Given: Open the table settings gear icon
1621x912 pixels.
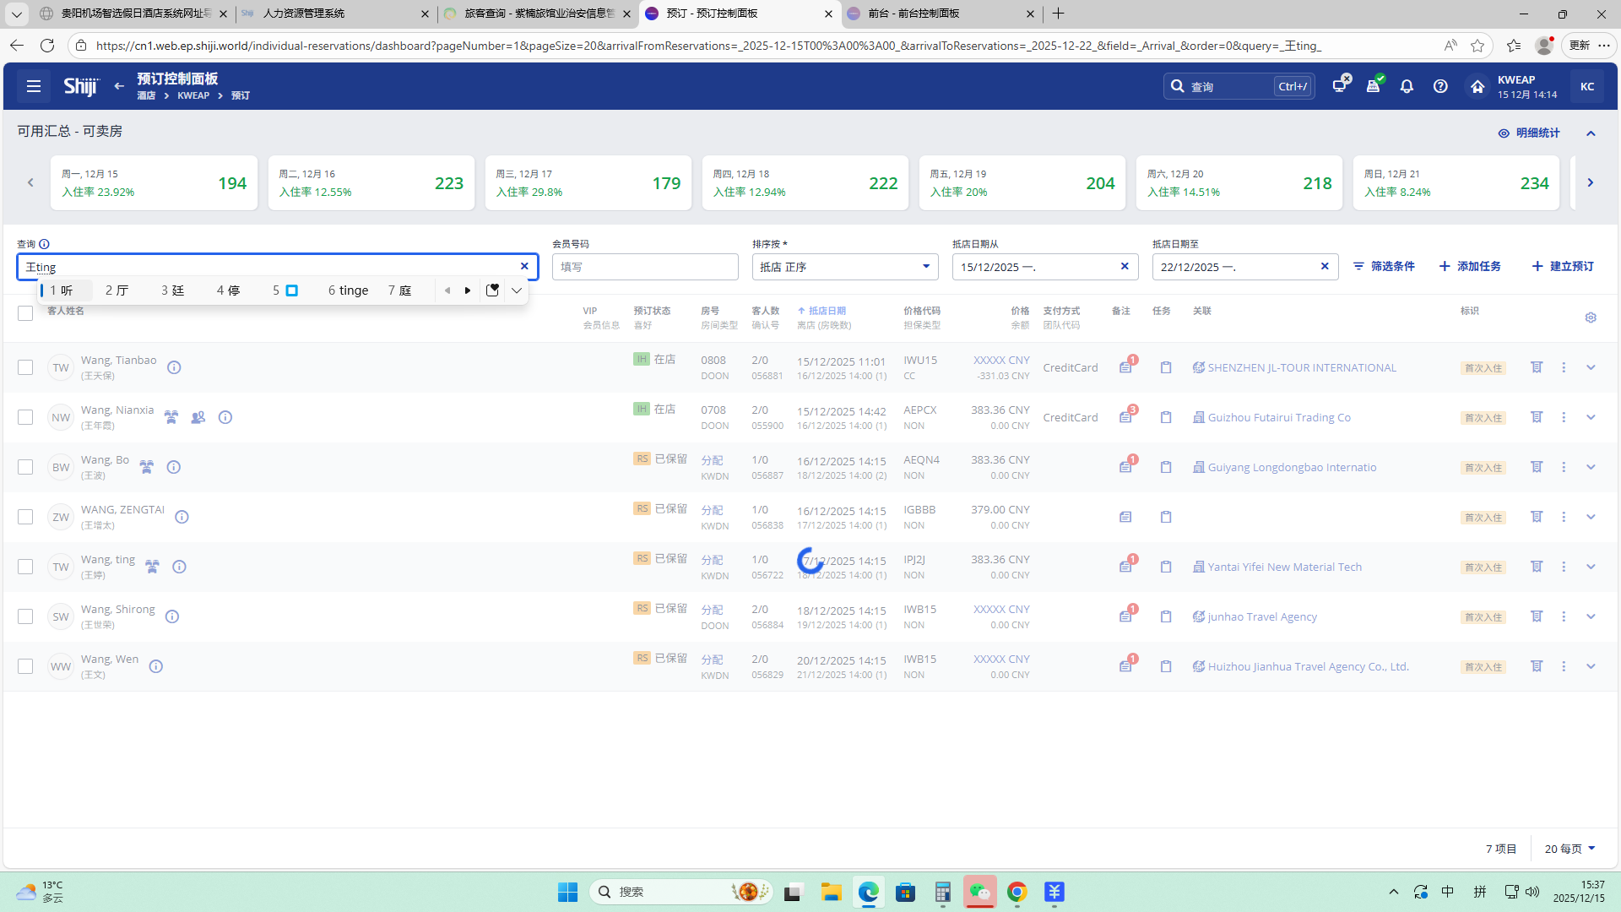Looking at the screenshot, I should pyautogui.click(x=1591, y=318).
